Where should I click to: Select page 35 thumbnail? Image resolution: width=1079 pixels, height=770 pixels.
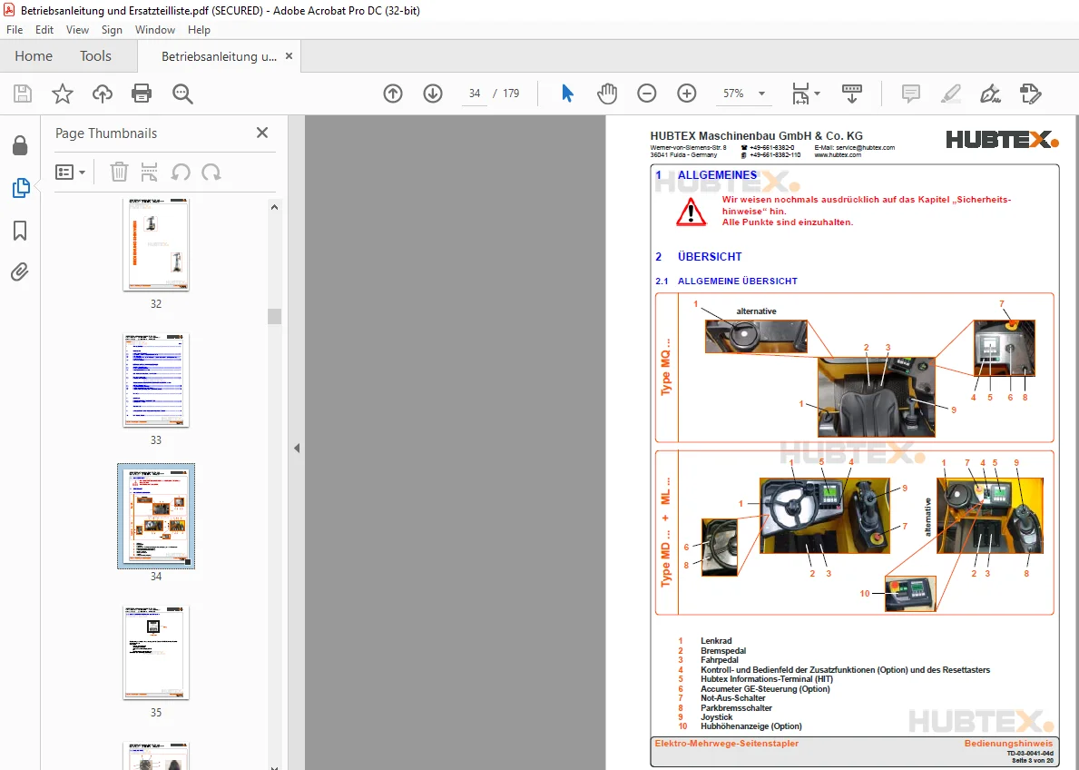click(156, 652)
